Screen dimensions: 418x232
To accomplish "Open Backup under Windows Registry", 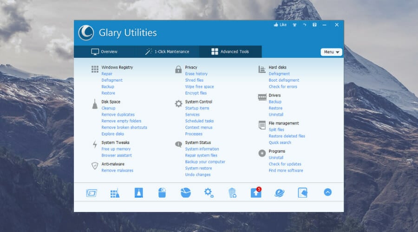I will click(108, 87).
